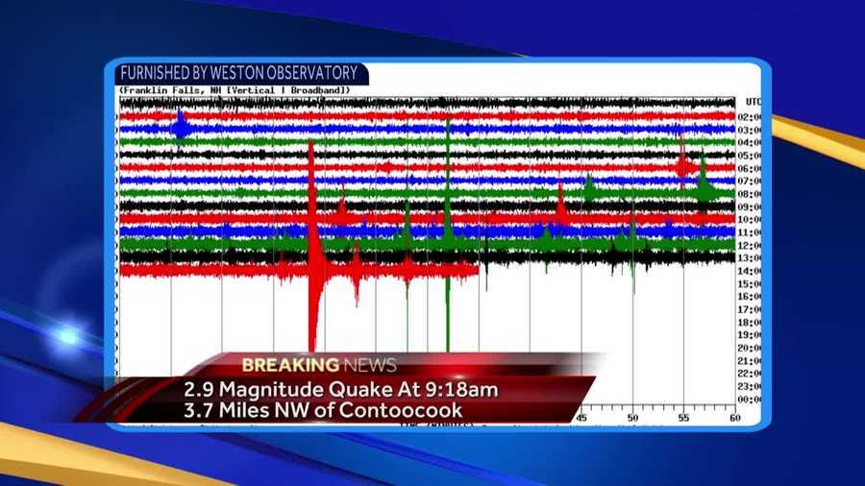This screenshot has width=865, height=486.
Task: Click the 3.7 Miles NW of Contoocook line
Action: 324,410
